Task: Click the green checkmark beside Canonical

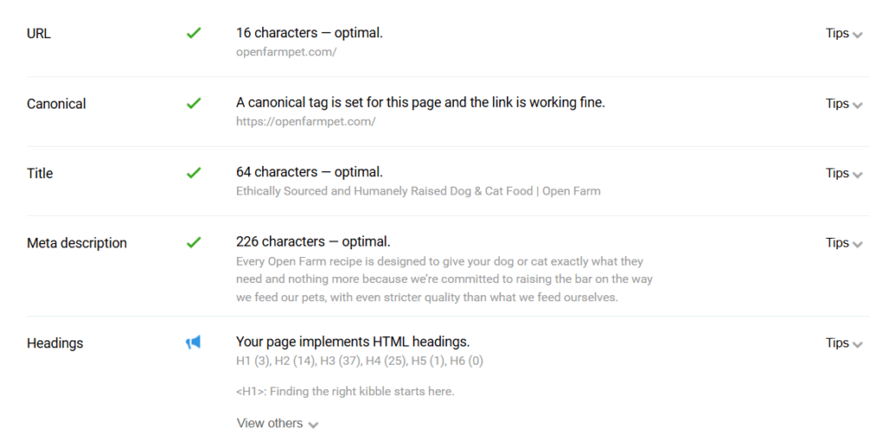Action: (x=194, y=103)
